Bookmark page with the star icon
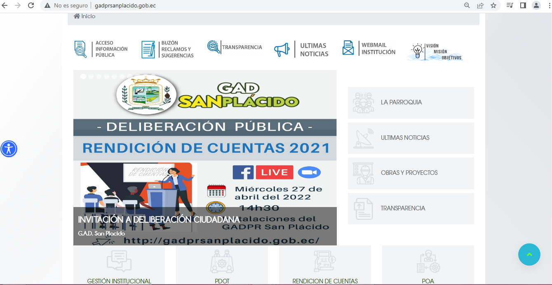Viewport: 552px width, 285px height. (493, 5)
